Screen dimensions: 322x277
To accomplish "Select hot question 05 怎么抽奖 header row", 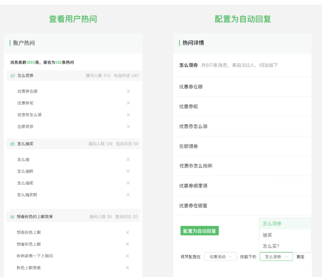I will coord(74,144).
